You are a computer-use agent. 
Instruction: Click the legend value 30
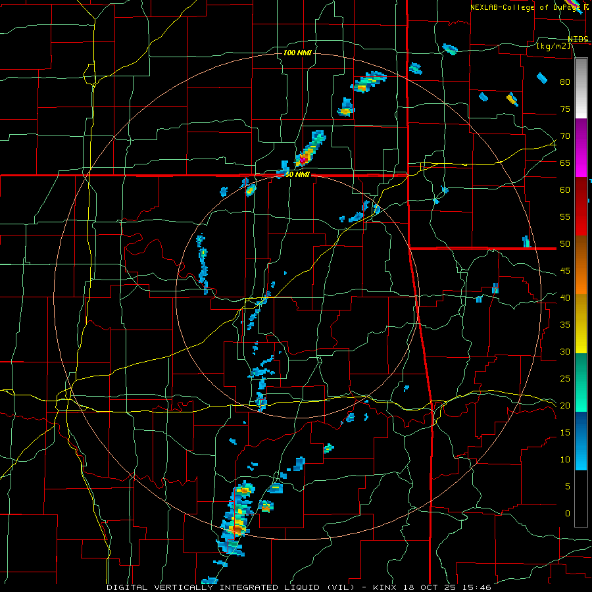[565, 351]
